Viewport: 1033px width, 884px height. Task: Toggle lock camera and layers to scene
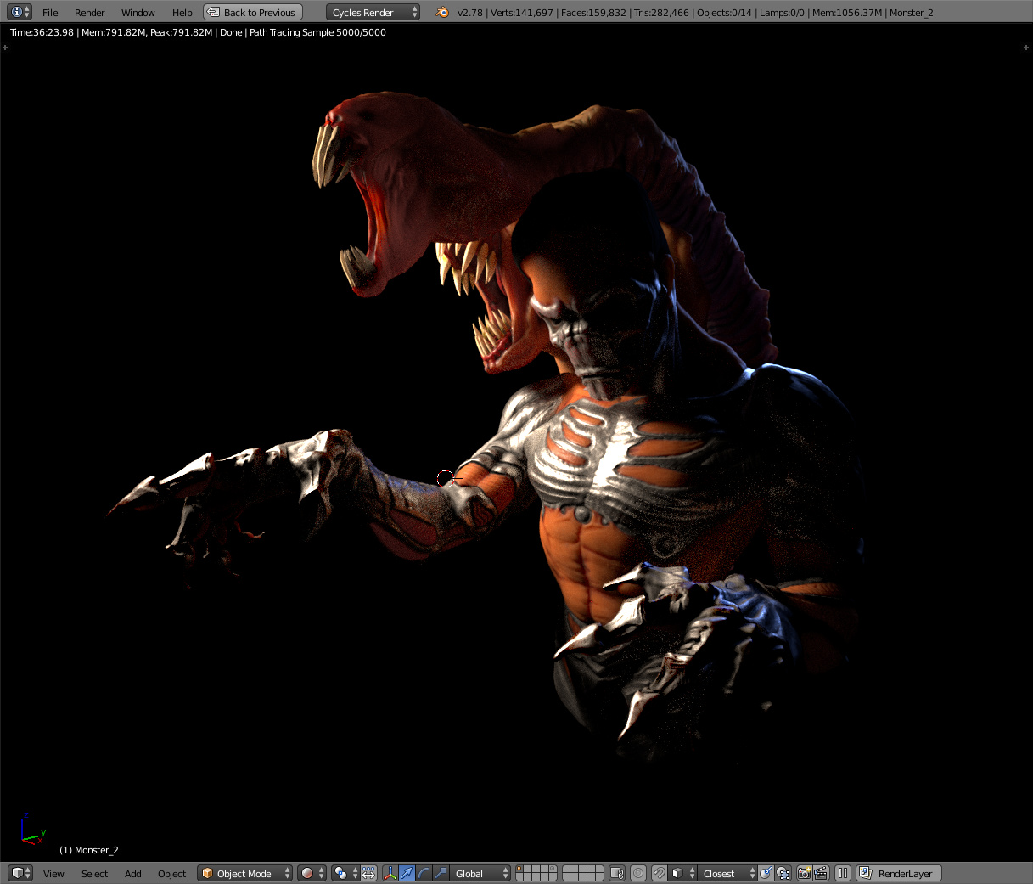coord(617,873)
